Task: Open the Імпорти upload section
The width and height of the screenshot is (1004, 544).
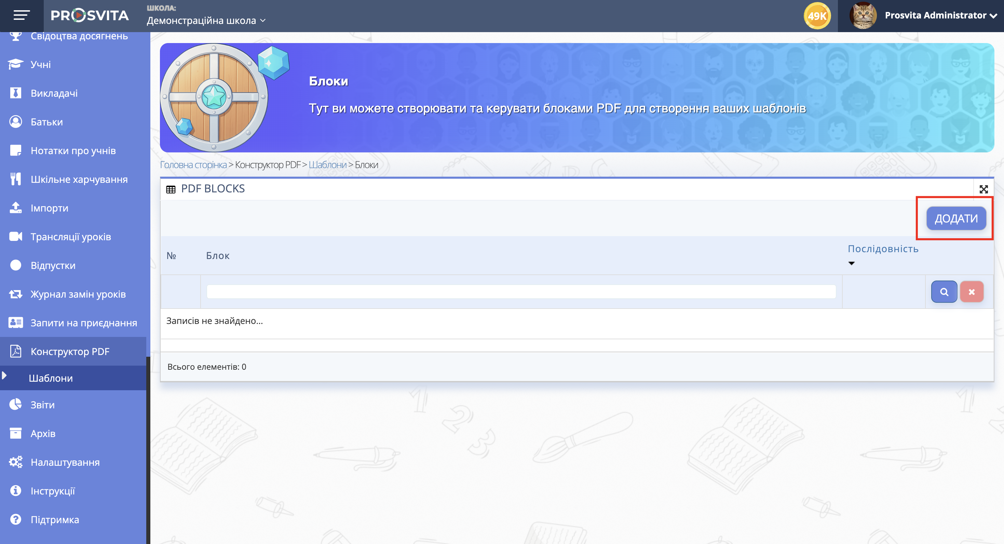Action: point(49,208)
